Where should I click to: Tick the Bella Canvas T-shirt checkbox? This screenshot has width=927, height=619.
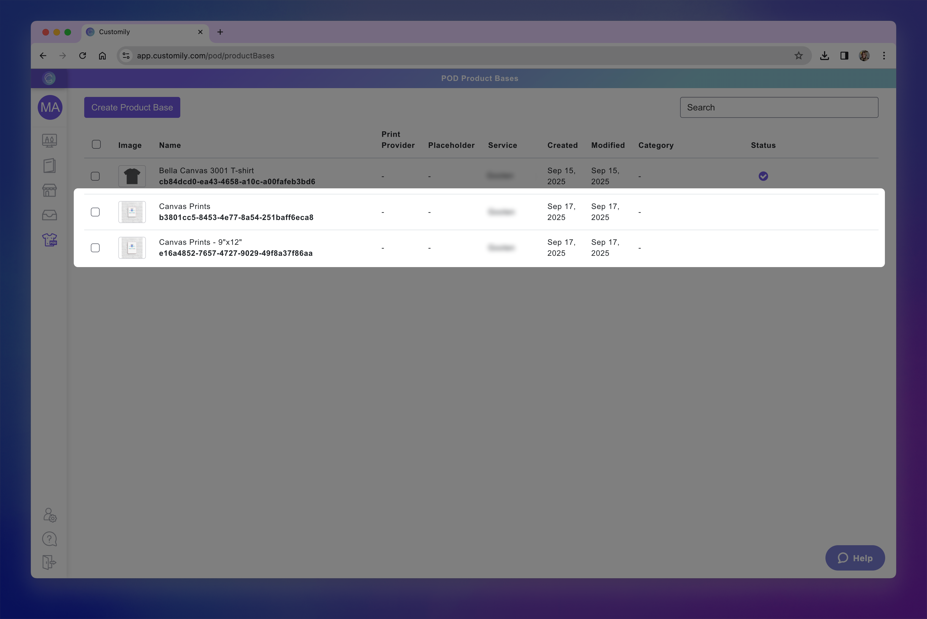tap(95, 176)
